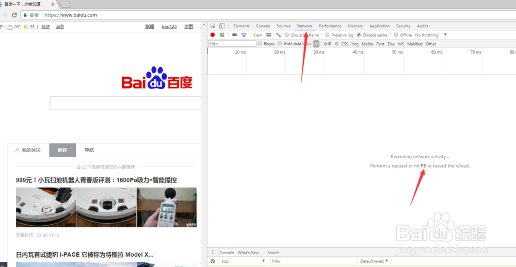Open the Audits tab

(423, 26)
